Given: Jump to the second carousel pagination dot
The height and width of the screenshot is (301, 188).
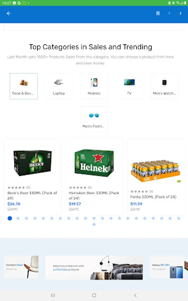Looking at the screenshot, I should (18, 218).
